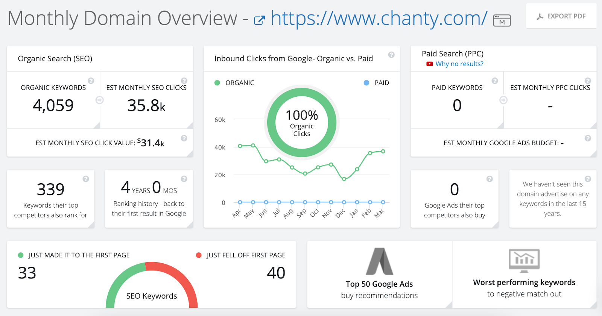Expand the 339 competitor keywords card corner

(x=91, y=225)
